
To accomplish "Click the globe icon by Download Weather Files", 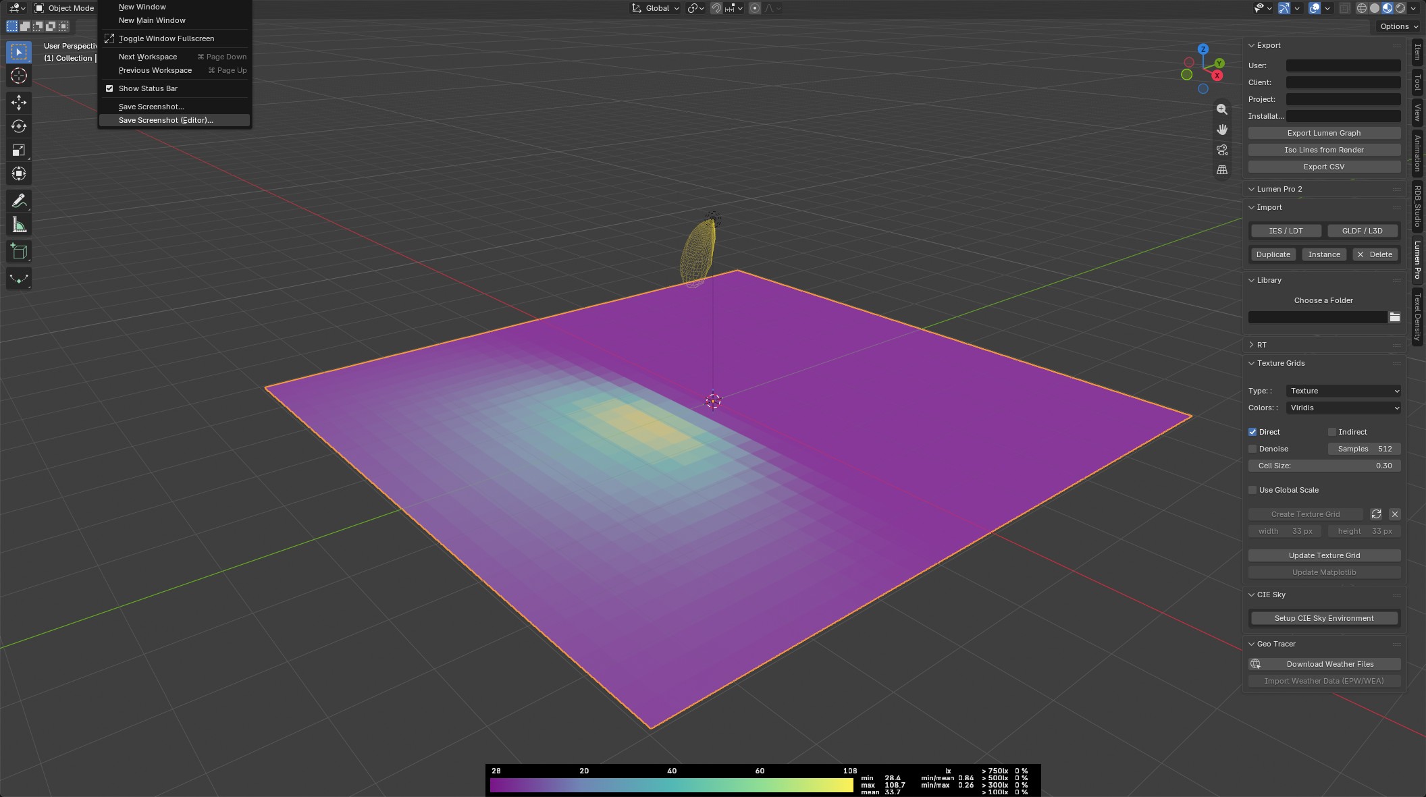I will (x=1255, y=664).
